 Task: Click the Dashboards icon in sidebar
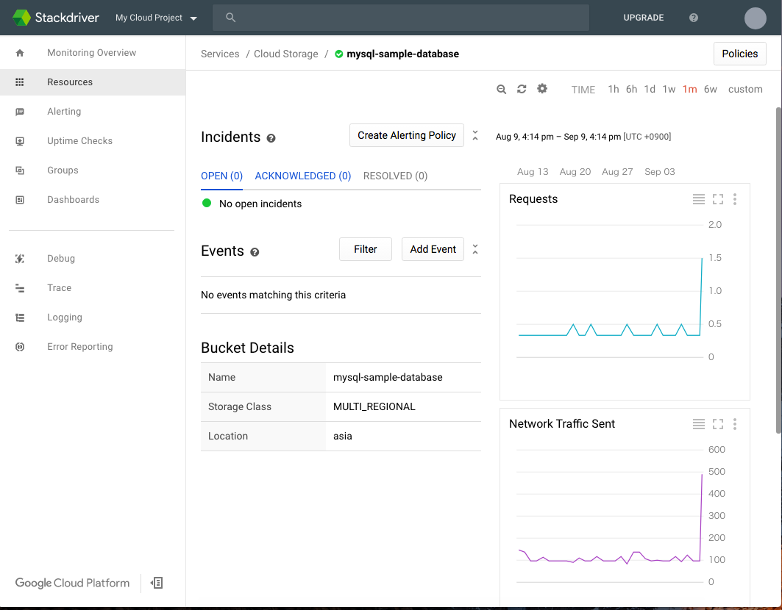pos(20,200)
